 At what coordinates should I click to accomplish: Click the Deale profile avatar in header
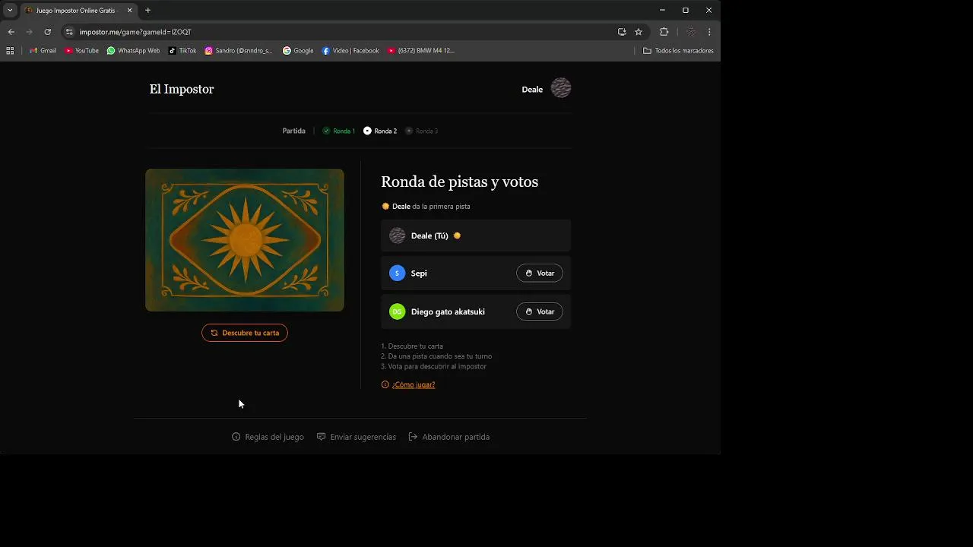[561, 89]
